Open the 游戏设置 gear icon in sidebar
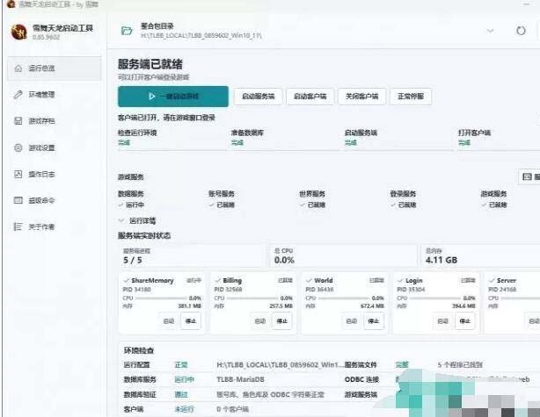540x417 pixels. pos(18,147)
